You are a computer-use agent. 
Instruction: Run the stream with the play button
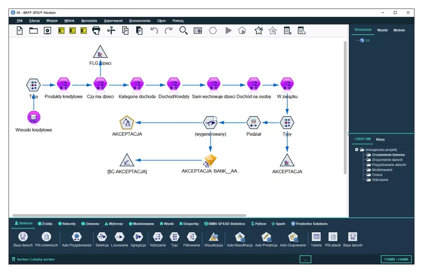click(x=228, y=30)
